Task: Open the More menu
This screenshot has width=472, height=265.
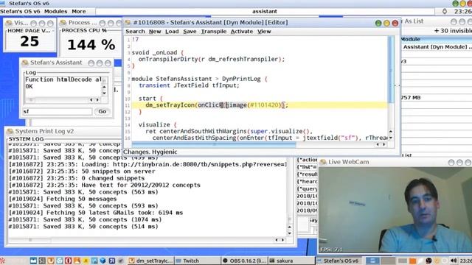Action: tap(79, 12)
